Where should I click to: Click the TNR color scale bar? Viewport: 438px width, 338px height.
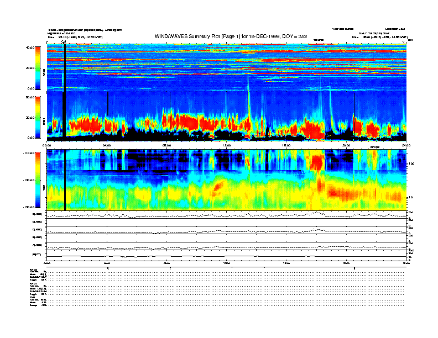38,180
